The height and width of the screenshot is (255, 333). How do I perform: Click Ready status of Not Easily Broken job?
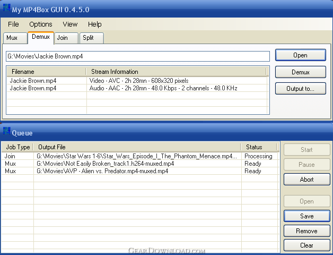(x=253, y=164)
